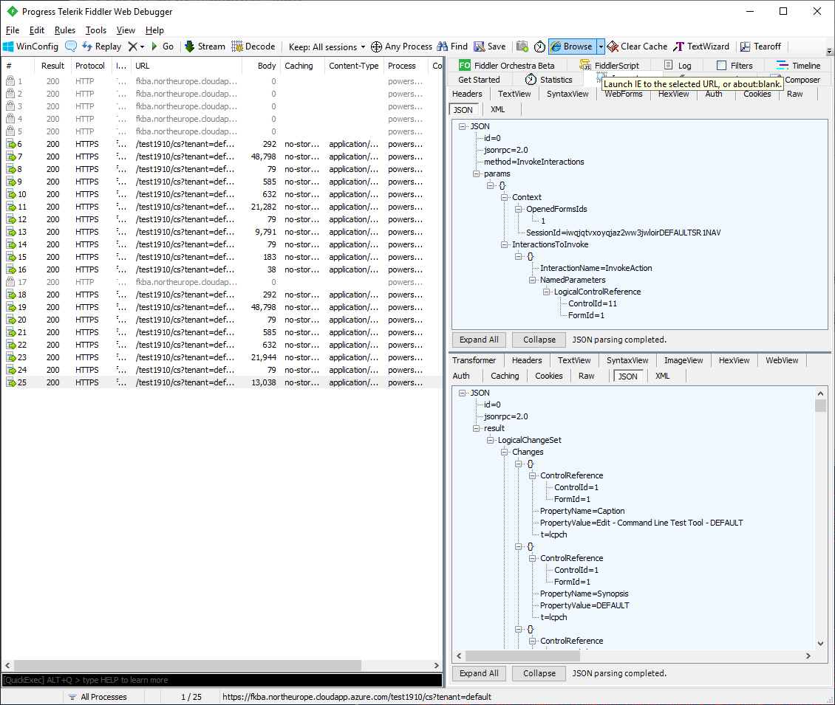The image size is (835, 705).
Task: Click response Collapse button
Action: click(539, 673)
